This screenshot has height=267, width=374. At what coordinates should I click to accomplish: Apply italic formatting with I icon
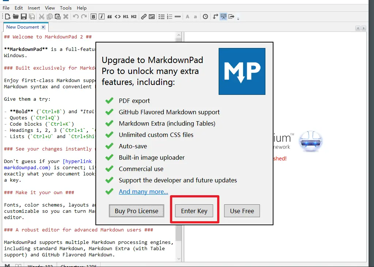(102, 16)
